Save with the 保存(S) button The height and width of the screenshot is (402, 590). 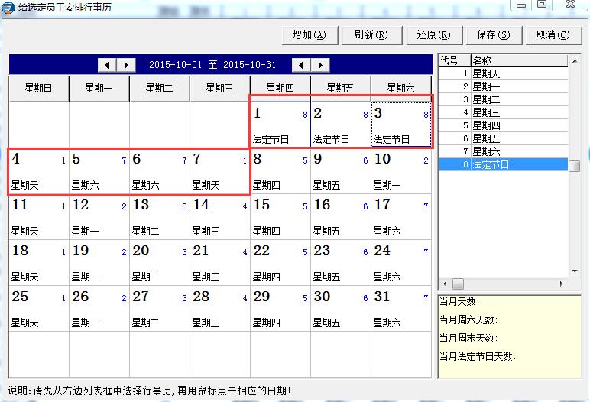coord(493,35)
